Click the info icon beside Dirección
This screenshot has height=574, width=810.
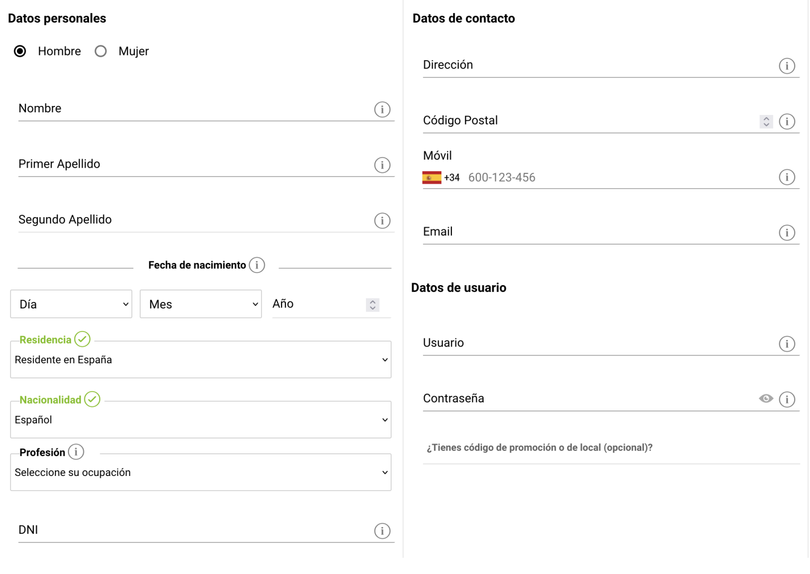pos(787,66)
